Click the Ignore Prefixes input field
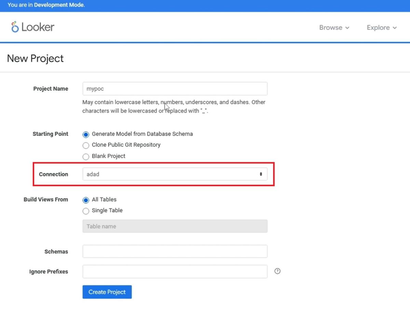 pos(175,271)
